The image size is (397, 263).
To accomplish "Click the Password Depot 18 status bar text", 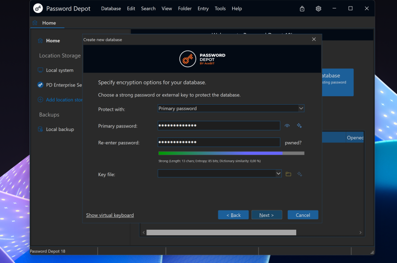I will point(48,251).
